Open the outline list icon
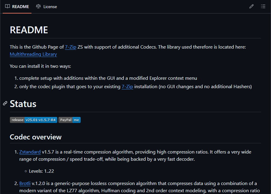 [x=263, y=7]
